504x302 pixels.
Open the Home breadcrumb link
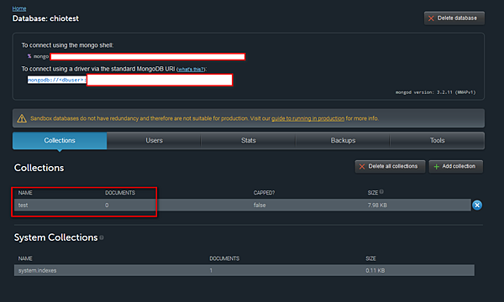(x=19, y=8)
